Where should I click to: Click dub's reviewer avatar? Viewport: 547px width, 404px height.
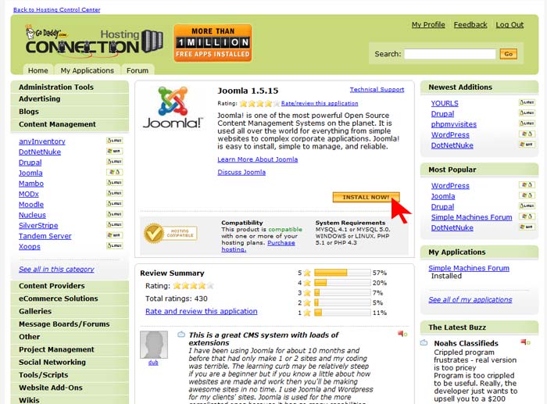click(154, 345)
